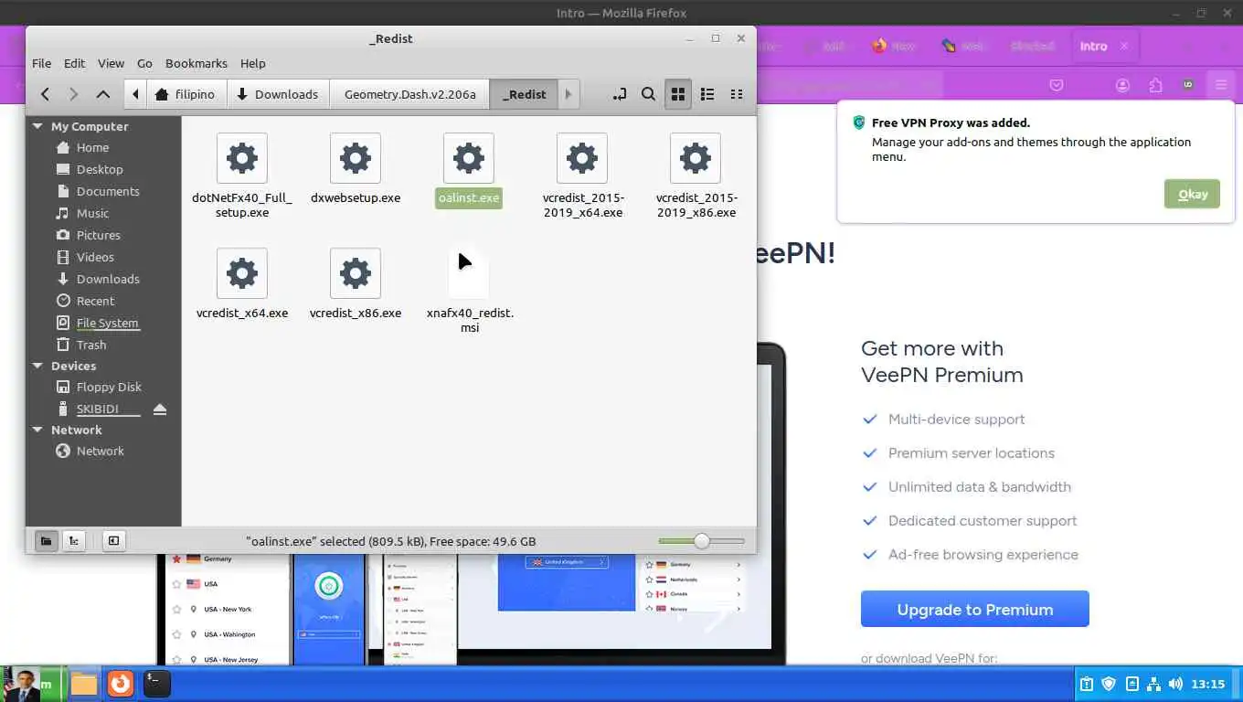Go forward with the right arrow in file manager
The width and height of the screenshot is (1243, 702).
click(74, 94)
